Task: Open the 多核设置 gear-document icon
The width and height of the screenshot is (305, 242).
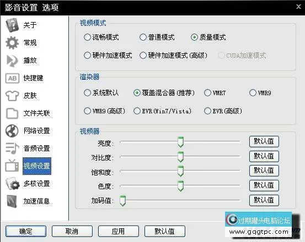Action: click(x=13, y=184)
